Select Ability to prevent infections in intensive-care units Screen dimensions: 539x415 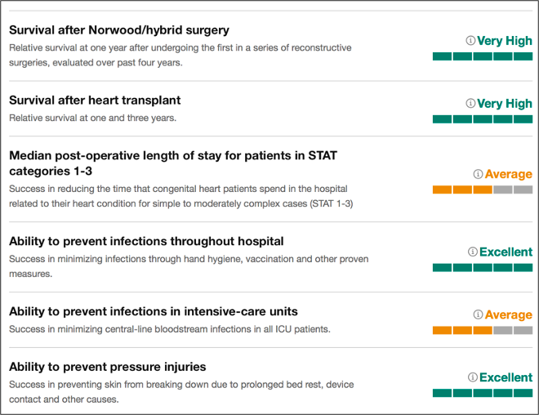coord(153,311)
